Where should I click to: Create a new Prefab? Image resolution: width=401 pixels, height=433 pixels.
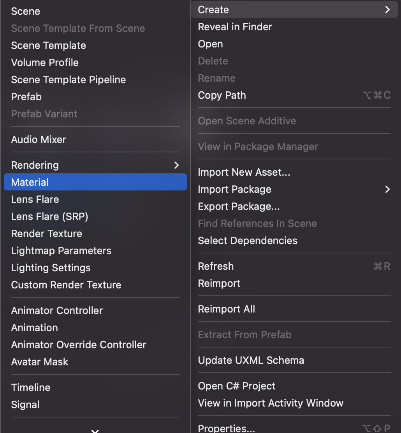(x=26, y=97)
